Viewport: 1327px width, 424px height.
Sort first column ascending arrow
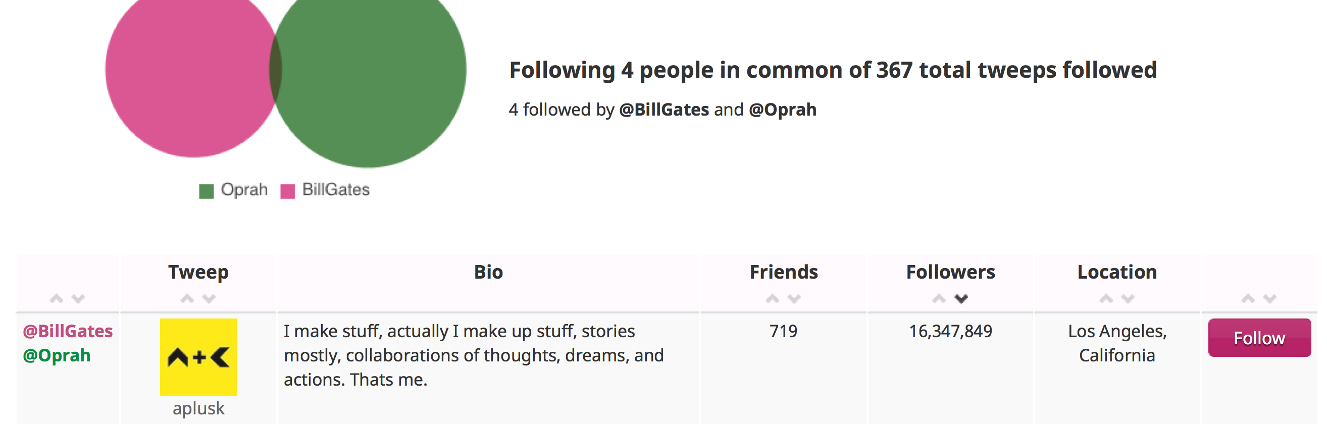coord(56,298)
